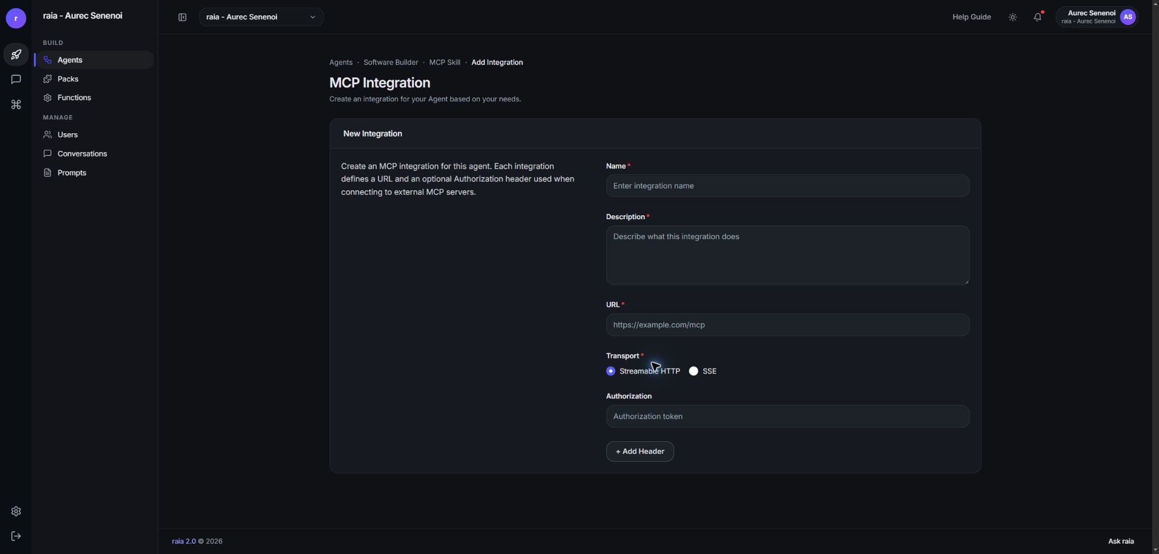Image resolution: width=1159 pixels, height=554 pixels.
Task: Go to MCP Skill breadcrumb
Action: (445, 63)
